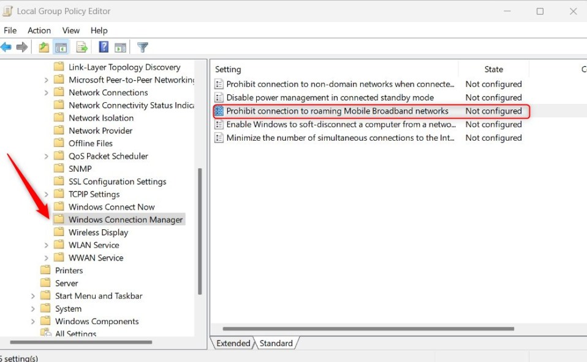Select 'Disable power management in connected standby mode'
Image resolution: width=587 pixels, height=362 pixels.
coord(330,97)
